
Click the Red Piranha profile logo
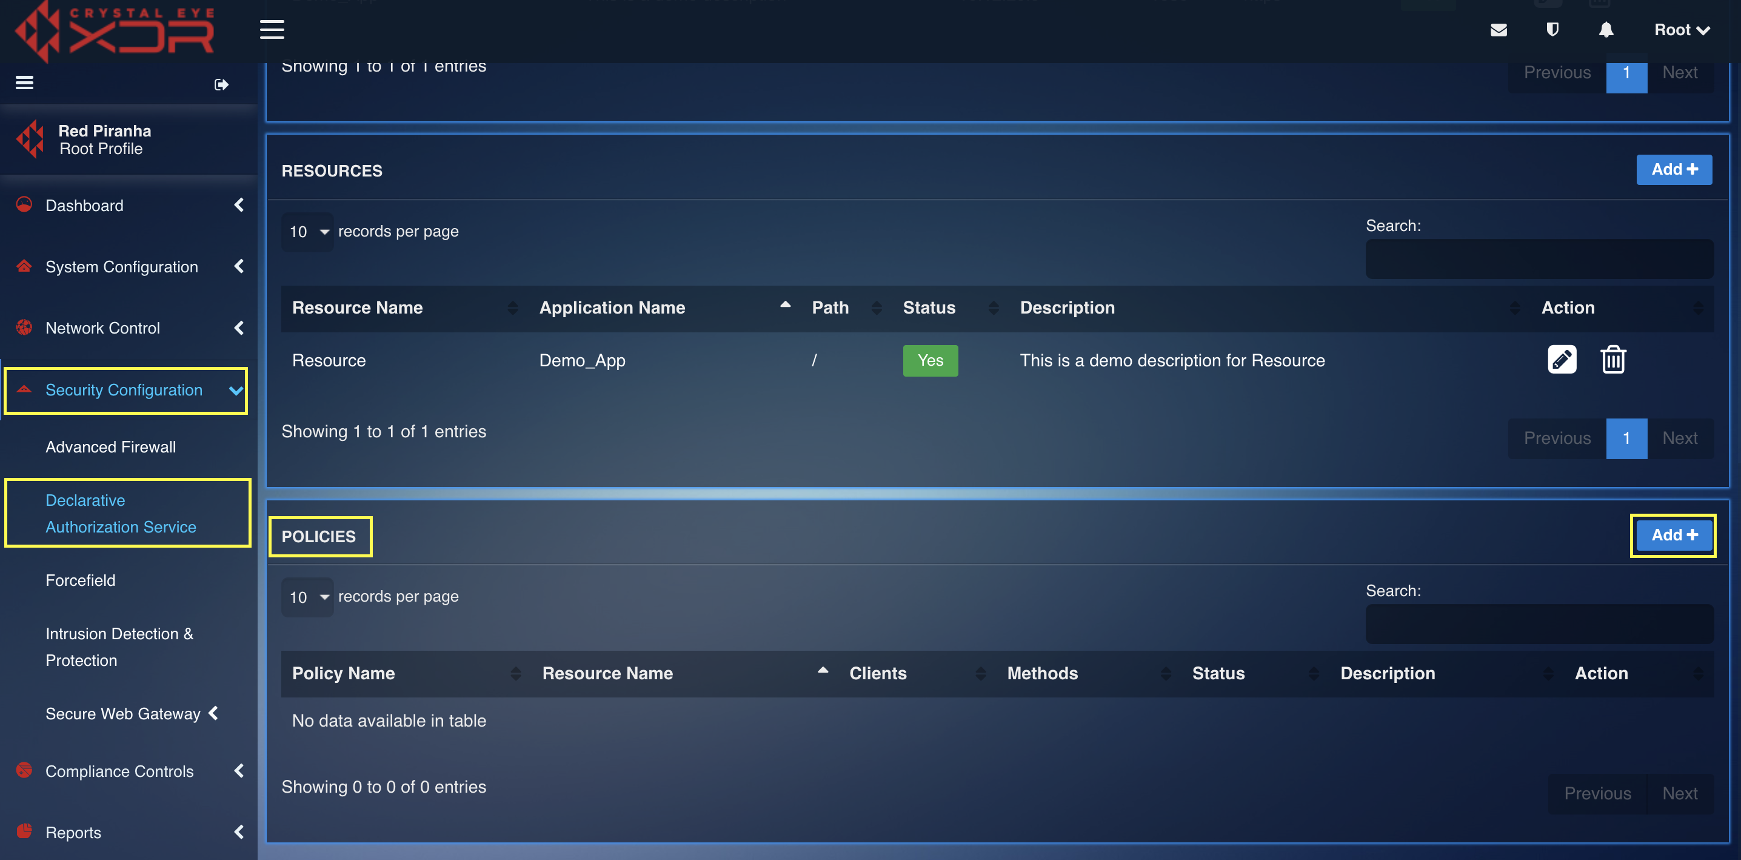(30, 139)
